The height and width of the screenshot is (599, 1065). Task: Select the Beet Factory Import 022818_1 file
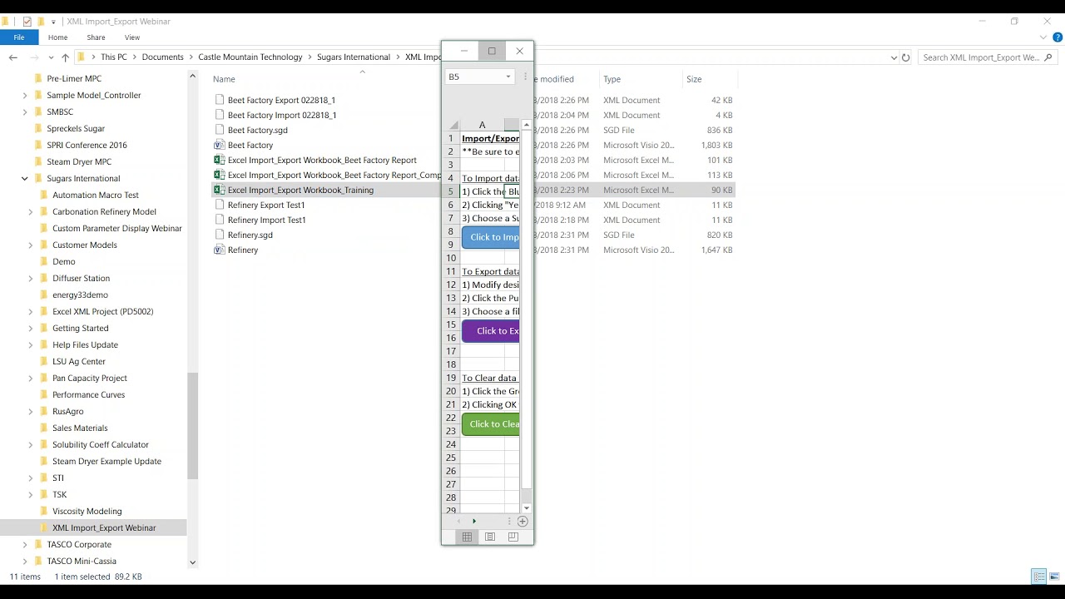point(282,115)
